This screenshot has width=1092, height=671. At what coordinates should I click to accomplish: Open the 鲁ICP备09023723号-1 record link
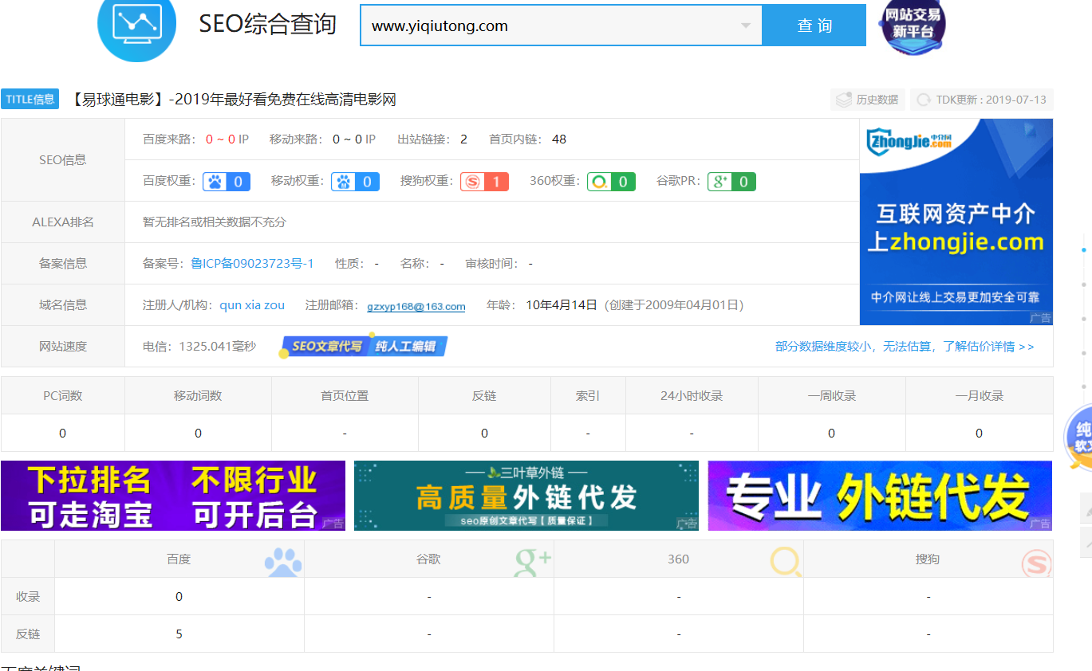point(252,264)
